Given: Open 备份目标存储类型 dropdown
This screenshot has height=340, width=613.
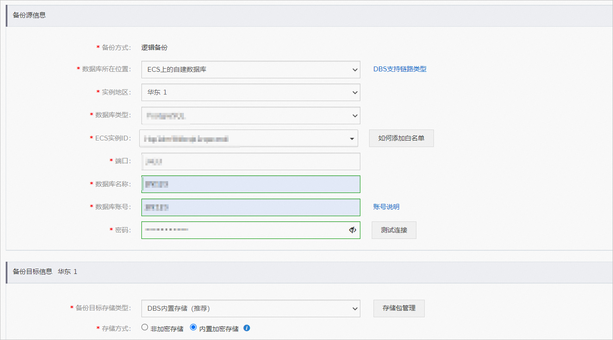Looking at the screenshot, I should point(251,308).
